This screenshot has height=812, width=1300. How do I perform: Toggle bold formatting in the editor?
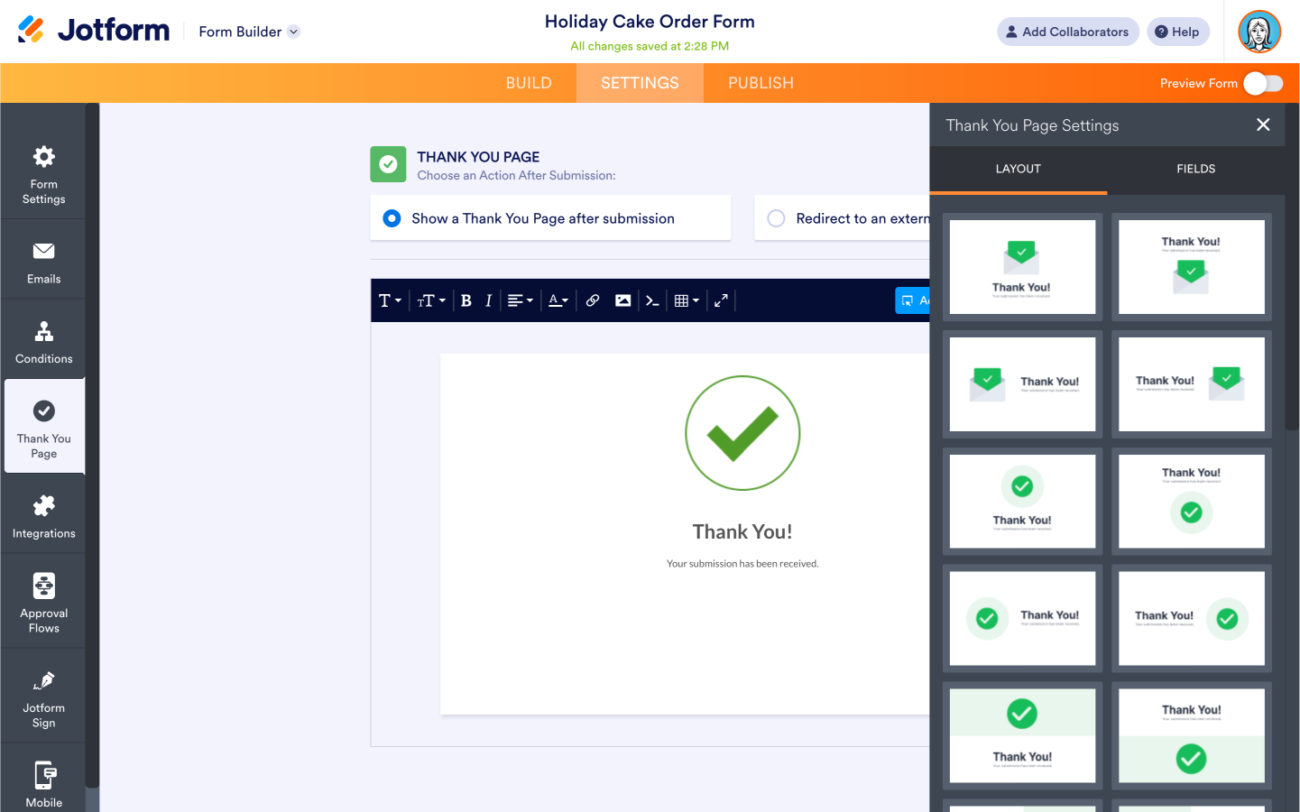point(466,300)
